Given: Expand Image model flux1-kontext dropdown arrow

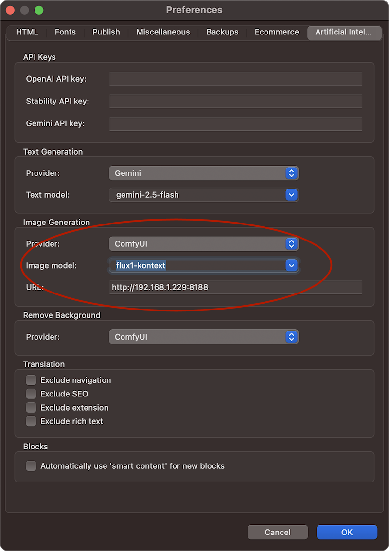Looking at the screenshot, I should pyautogui.click(x=291, y=265).
